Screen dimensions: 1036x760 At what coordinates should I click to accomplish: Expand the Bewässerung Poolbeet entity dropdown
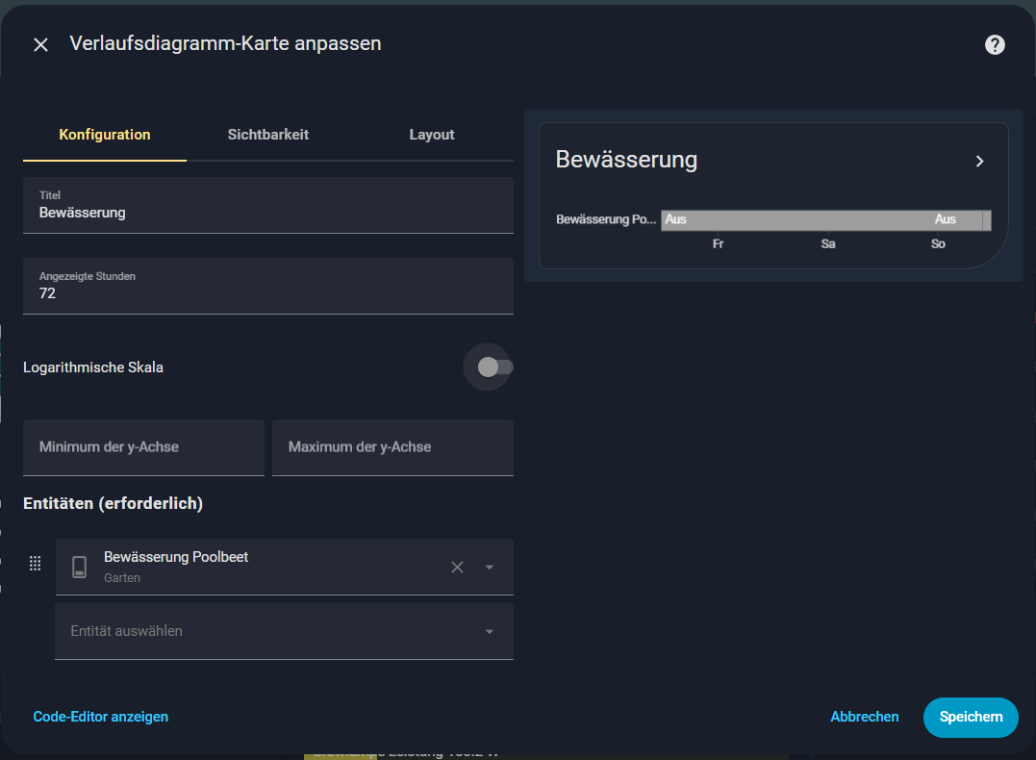pos(490,568)
